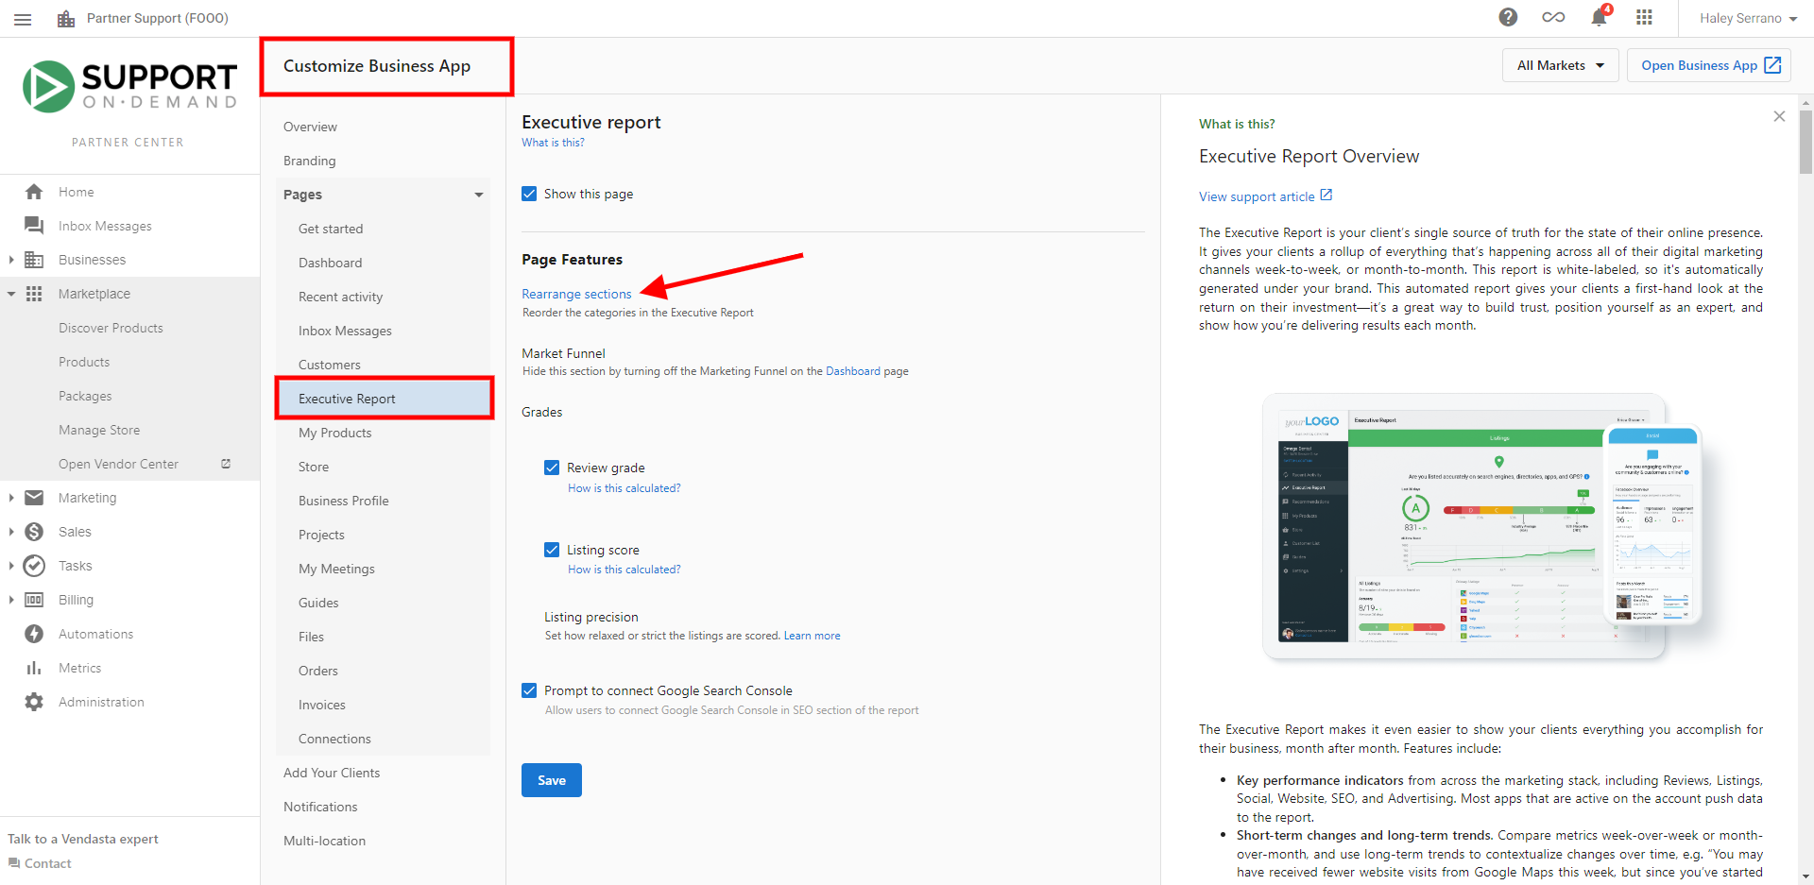
Task: Click Talk to a Vendasta expert
Action: click(x=83, y=839)
